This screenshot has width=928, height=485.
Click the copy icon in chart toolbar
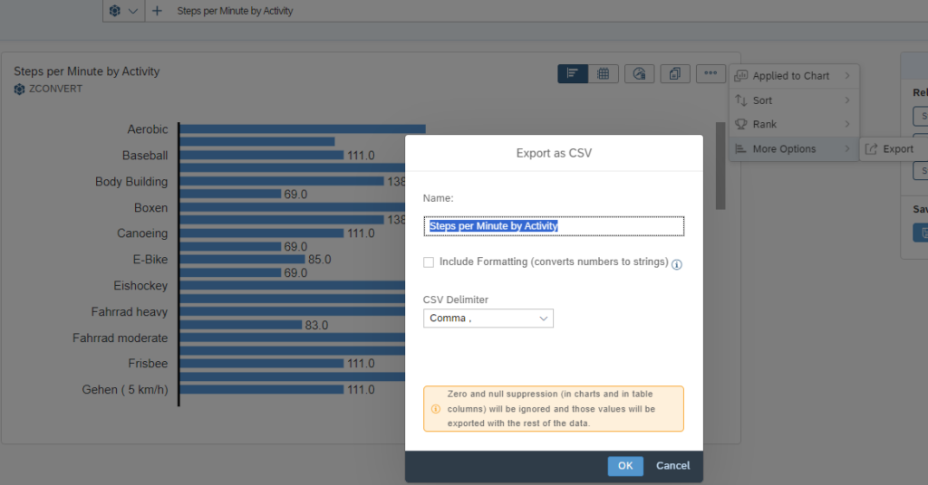pyautogui.click(x=674, y=74)
